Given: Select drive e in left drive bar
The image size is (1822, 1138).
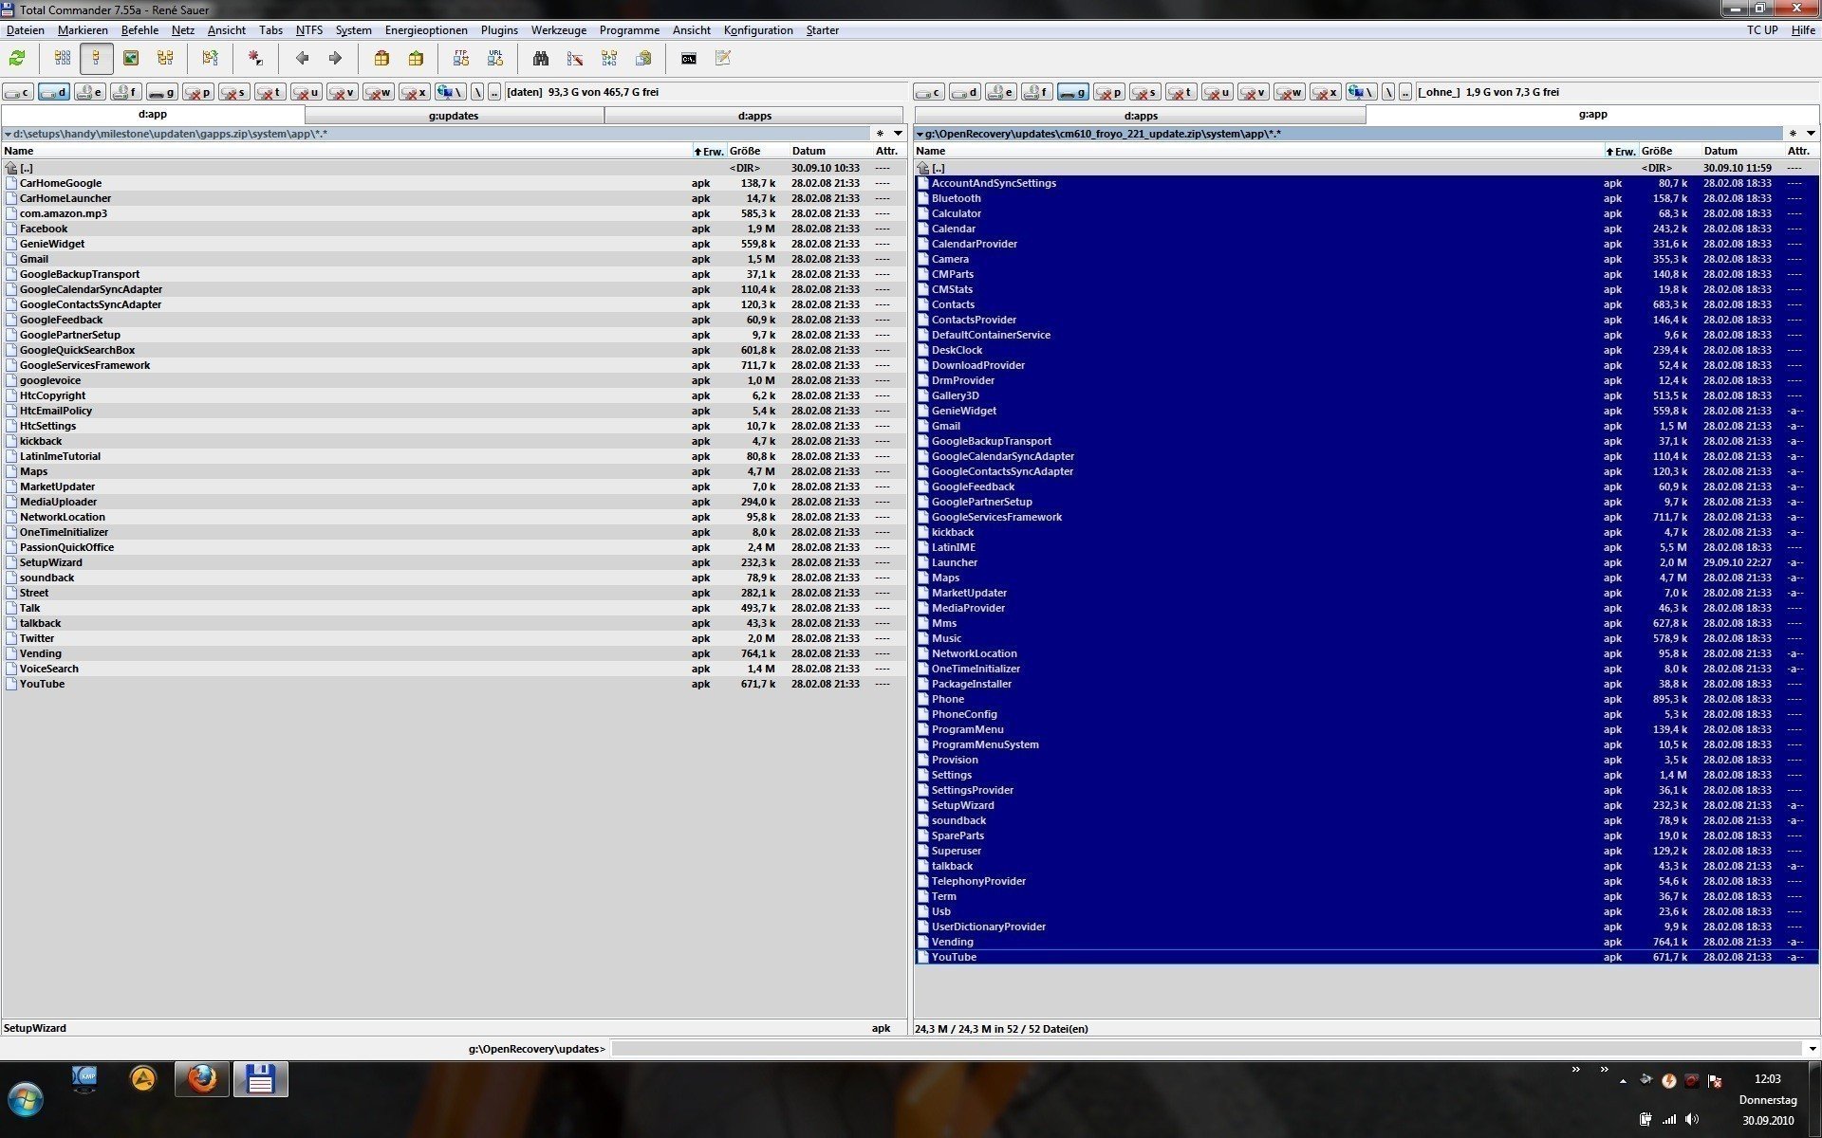Looking at the screenshot, I should pos(90,92).
